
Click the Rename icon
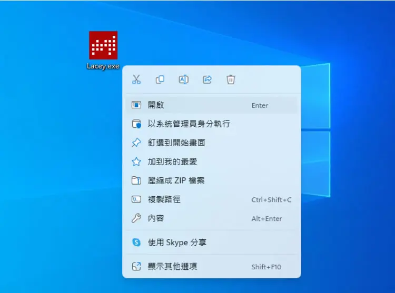pyautogui.click(x=184, y=79)
